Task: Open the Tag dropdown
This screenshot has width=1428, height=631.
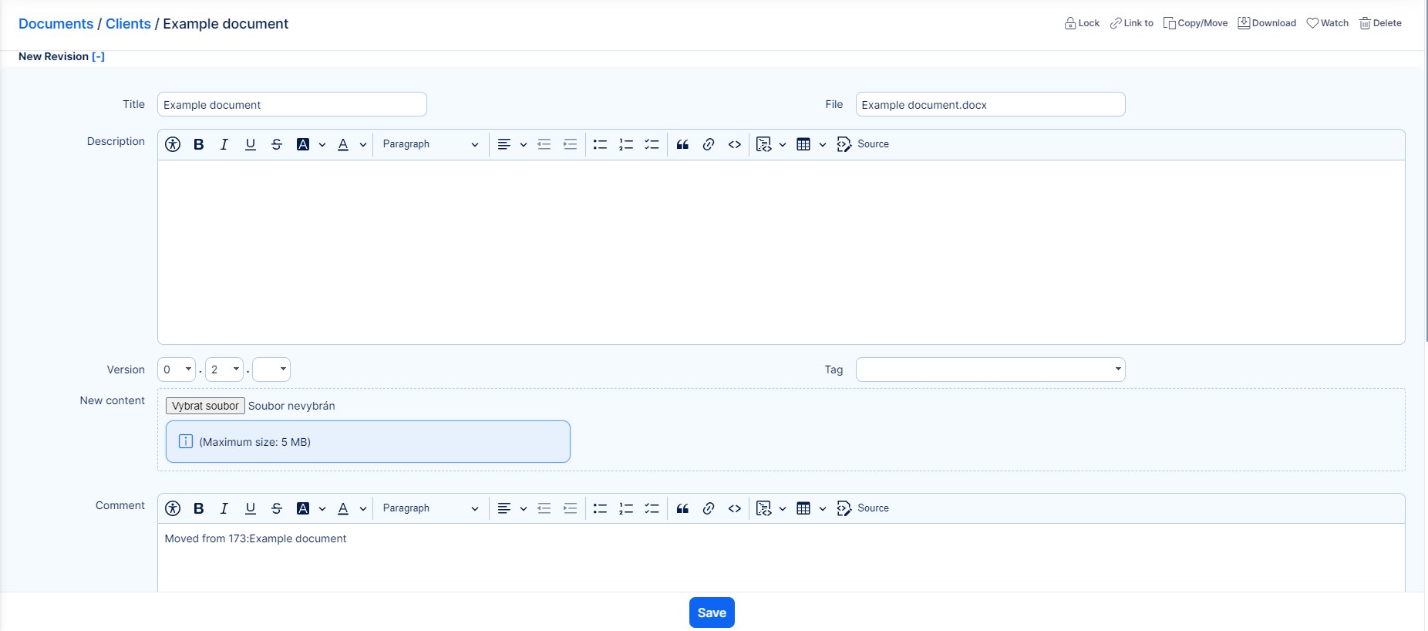Action: [x=990, y=369]
